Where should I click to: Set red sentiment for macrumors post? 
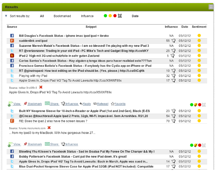[x=200, y=145]
